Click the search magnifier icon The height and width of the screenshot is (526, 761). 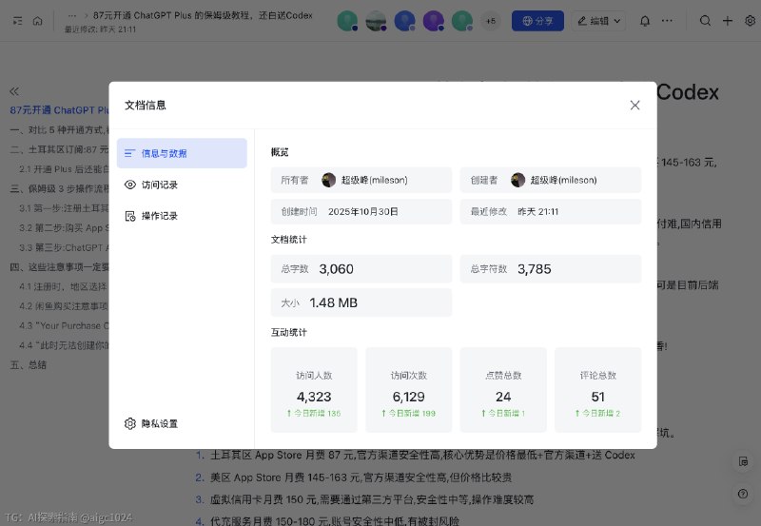click(705, 21)
